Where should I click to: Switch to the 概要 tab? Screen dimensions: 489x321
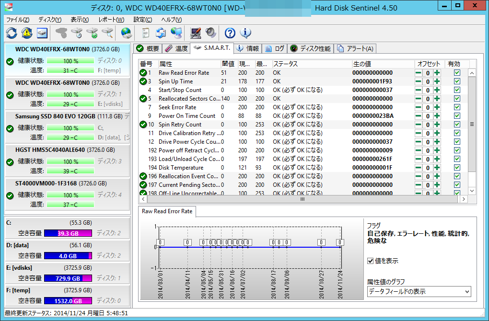148,48
